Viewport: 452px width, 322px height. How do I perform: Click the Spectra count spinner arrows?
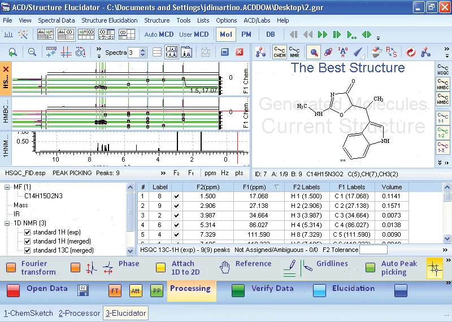pos(142,52)
